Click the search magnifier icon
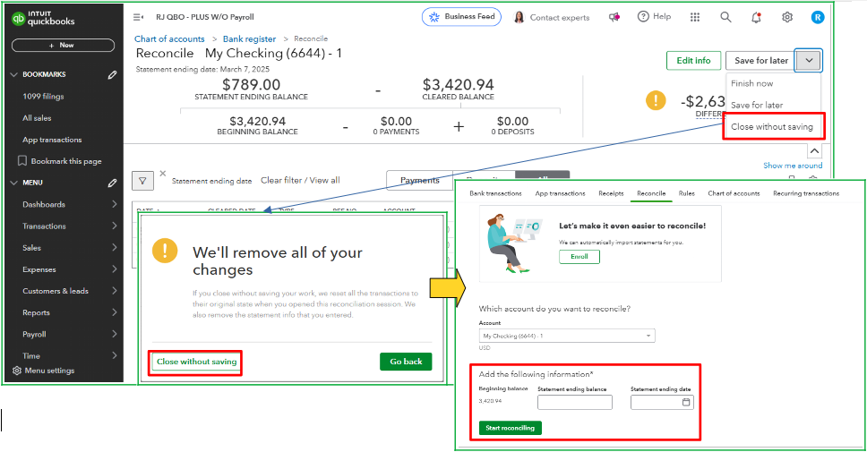This screenshot has width=867, height=452. (725, 17)
